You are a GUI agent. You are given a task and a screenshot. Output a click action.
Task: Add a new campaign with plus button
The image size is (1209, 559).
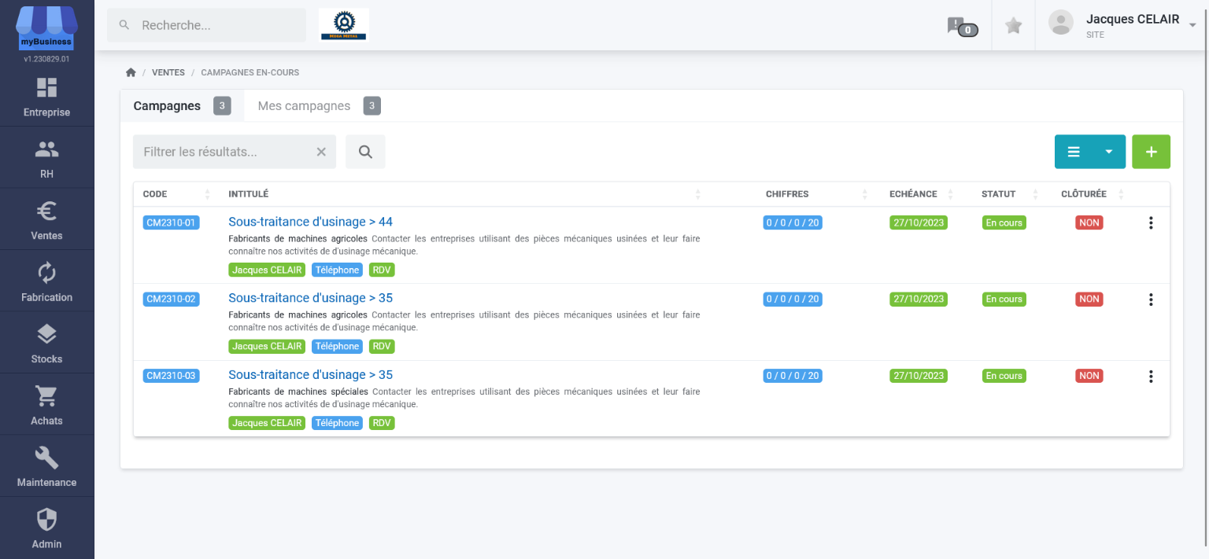tap(1151, 152)
